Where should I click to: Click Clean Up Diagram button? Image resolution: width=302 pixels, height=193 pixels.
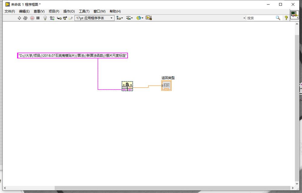(x=149, y=18)
